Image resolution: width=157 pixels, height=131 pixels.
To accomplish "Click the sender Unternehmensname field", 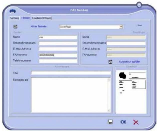I will coord(58,43).
